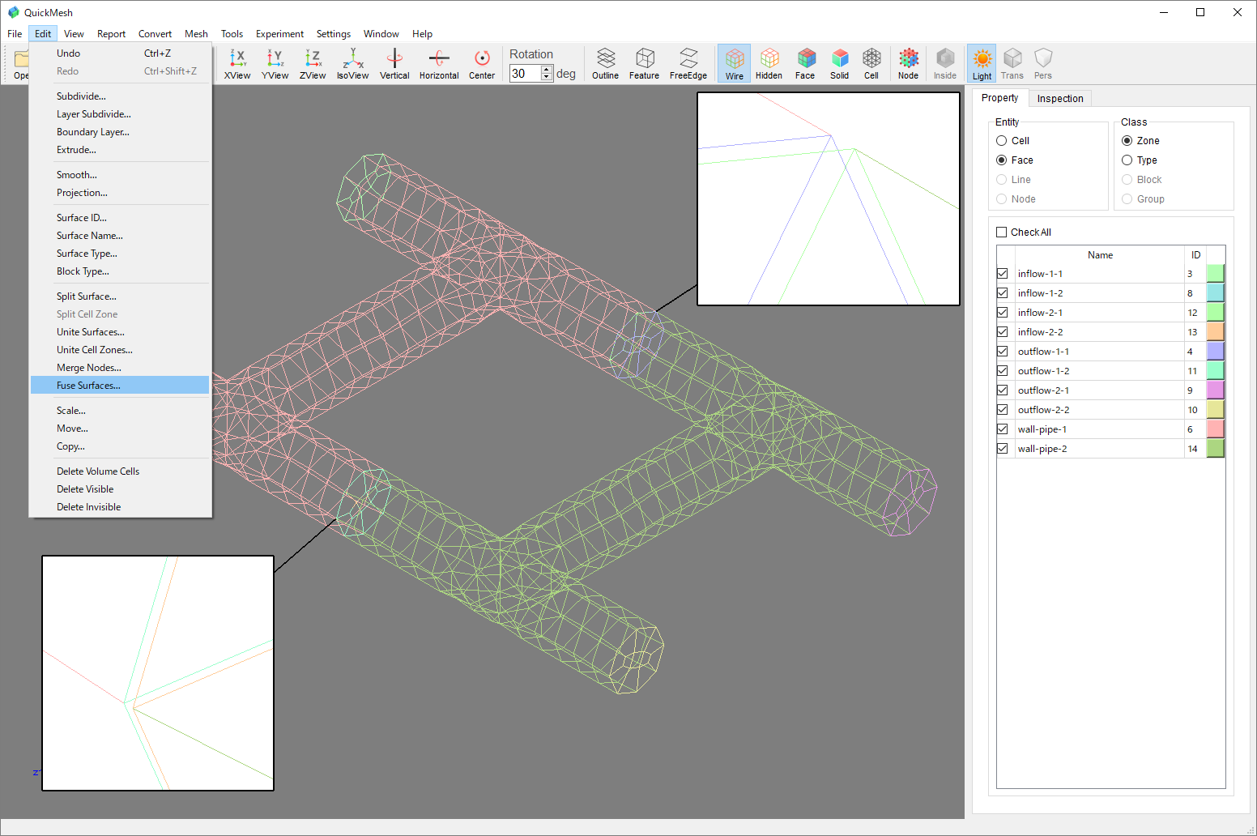Select the XView orientation icon
Viewport: 1257px width, 836px height.
pyautogui.click(x=237, y=63)
